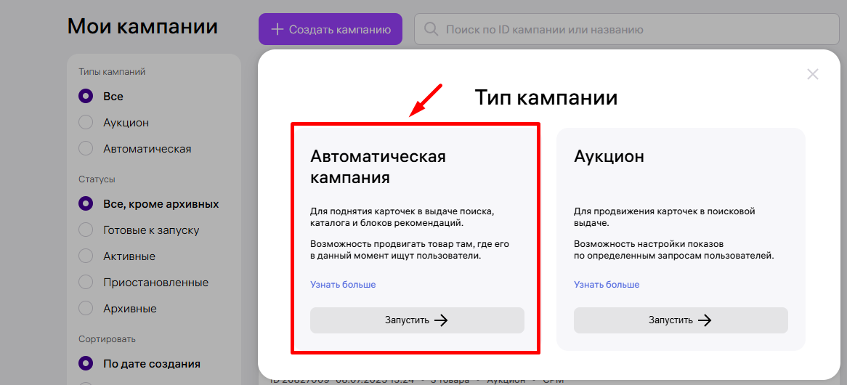
Task: Click the Создать кампанию button
Action: click(x=330, y=29)
